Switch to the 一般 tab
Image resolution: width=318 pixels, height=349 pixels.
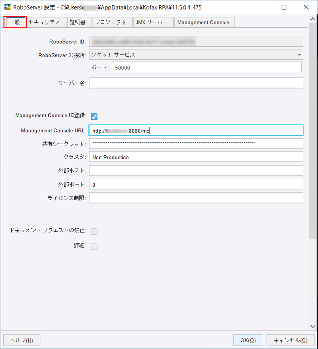tap(15, 22)
